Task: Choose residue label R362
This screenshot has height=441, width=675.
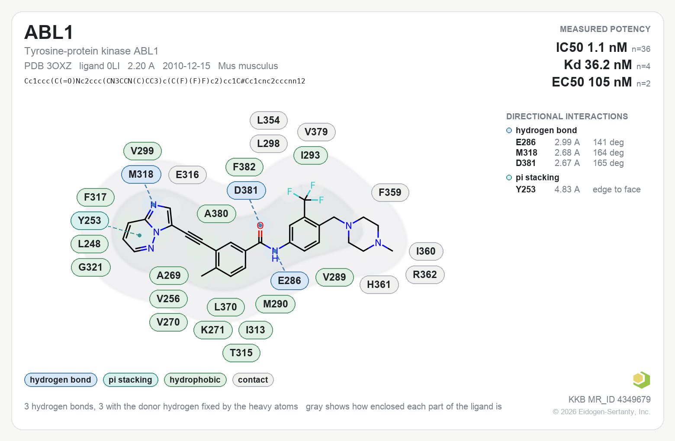Action: click(425, 275)
